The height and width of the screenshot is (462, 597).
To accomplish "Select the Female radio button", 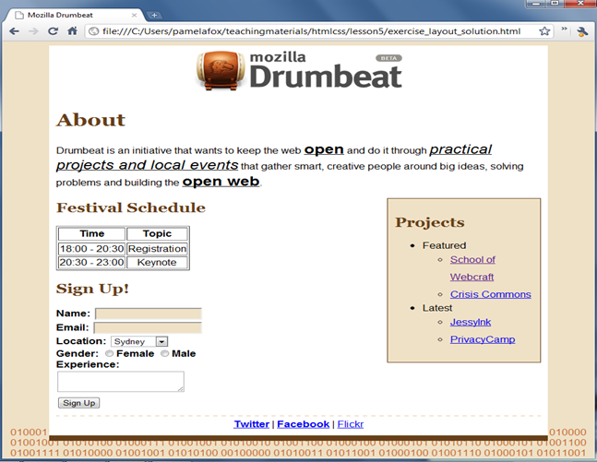I will pos(109,353).
